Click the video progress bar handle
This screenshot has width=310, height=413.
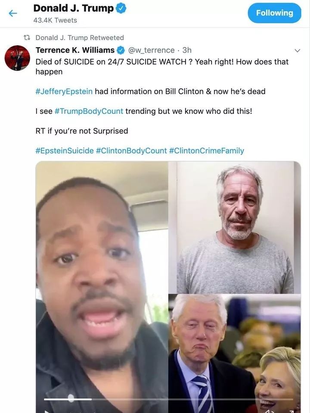tap(71, 398)
